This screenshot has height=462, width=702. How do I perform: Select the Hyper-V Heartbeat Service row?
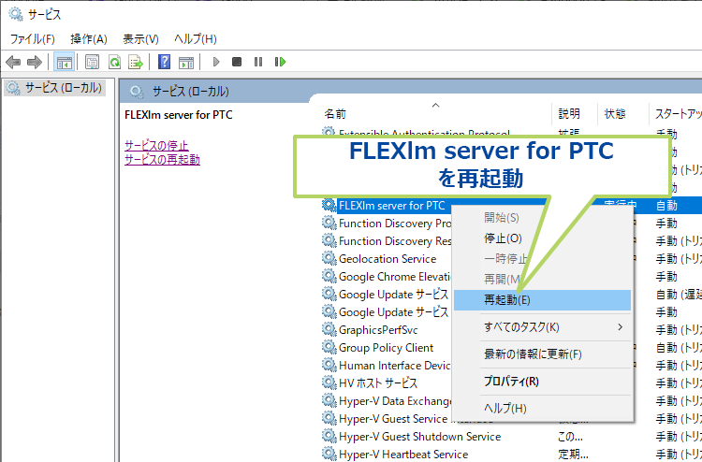pos(403,454)
